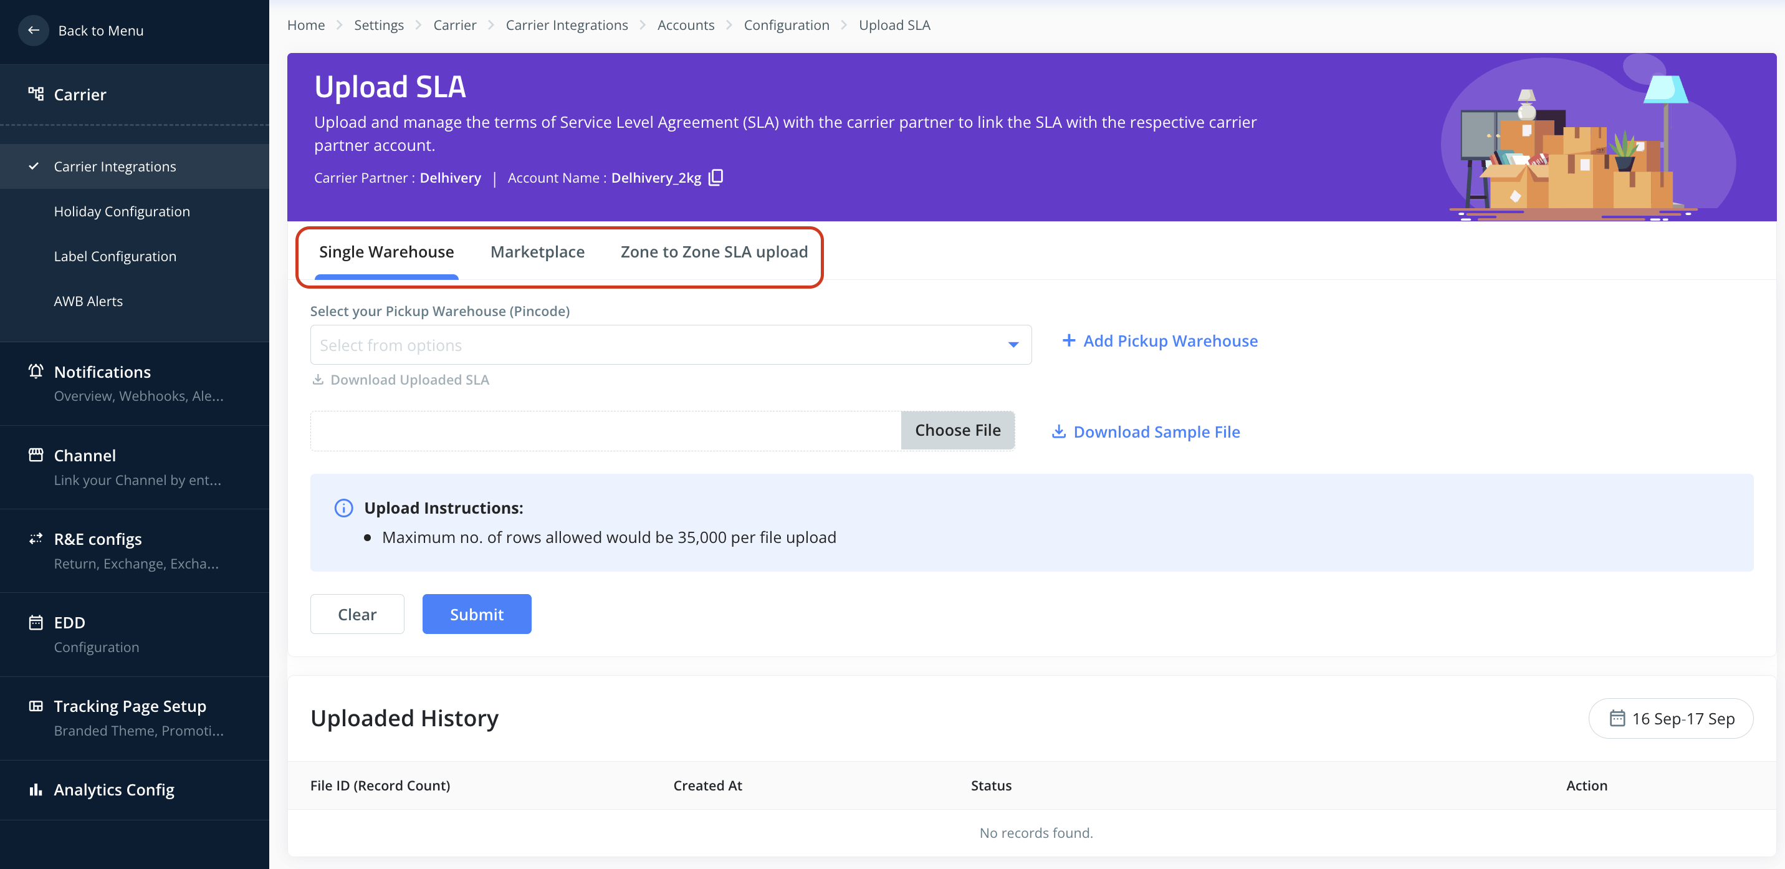Click the Choose File button
Image resolution: width=1785 pixels, height=869 pixels.
[x=957, y=430]
